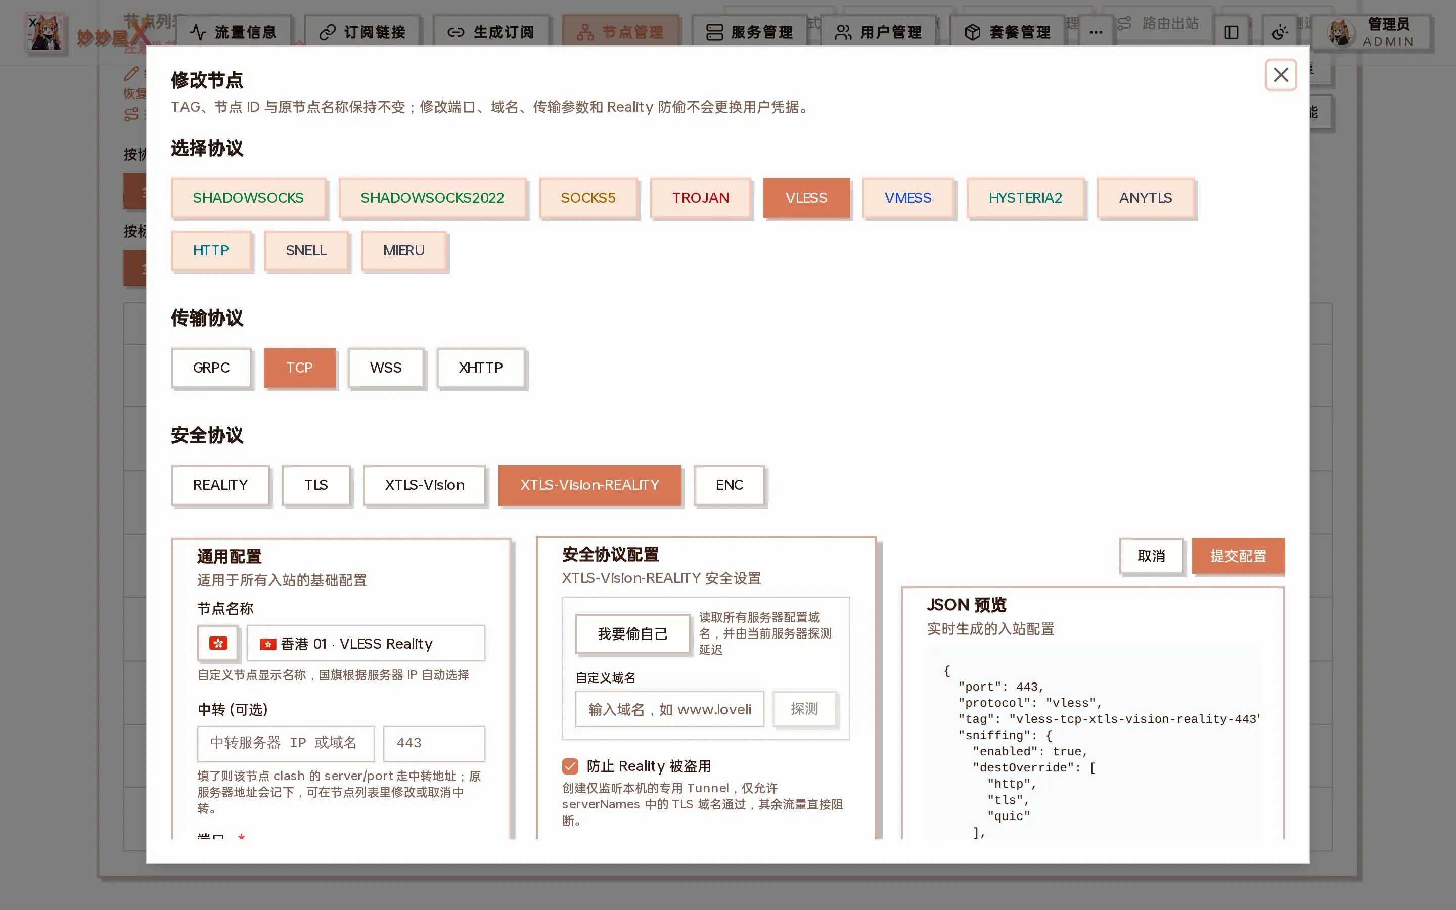The image size is (1456, 910).
Task: Switch to 用户管理 tab
Action: (x=879, y=32)
